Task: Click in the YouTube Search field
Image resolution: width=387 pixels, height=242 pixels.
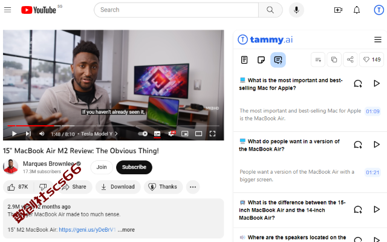Action: point(176,10)
